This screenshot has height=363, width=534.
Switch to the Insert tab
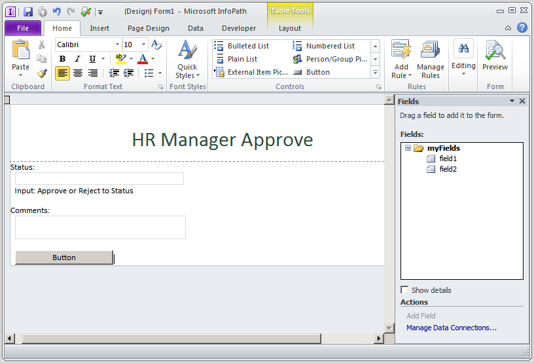[x=99, y=28]
